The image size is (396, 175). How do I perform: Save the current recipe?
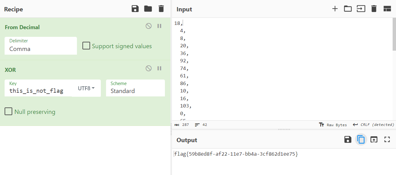pyautogui.click(x=135, y=9)
